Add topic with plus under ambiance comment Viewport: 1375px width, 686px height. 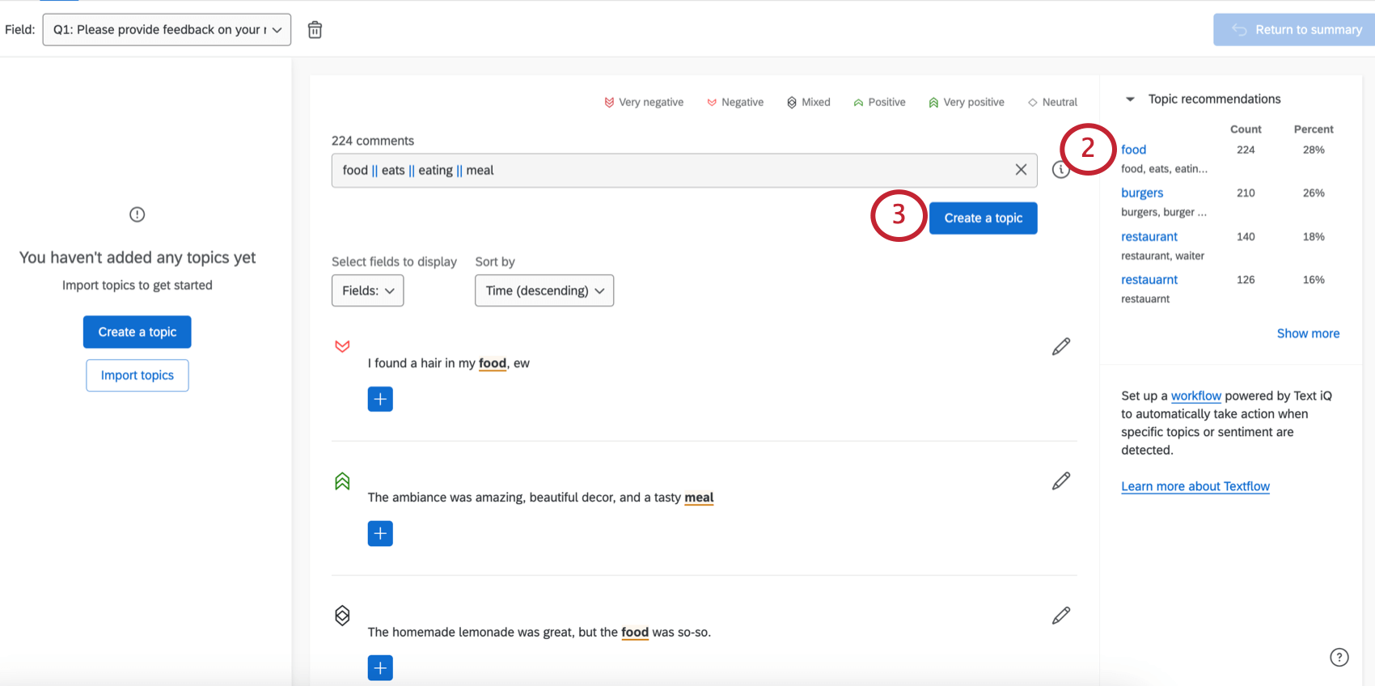[380, 533]
